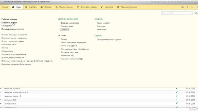Screen dimensions: 198x111
Task: Switch to the Главное section
Action: pyautogui.click(x=5, y=7)
